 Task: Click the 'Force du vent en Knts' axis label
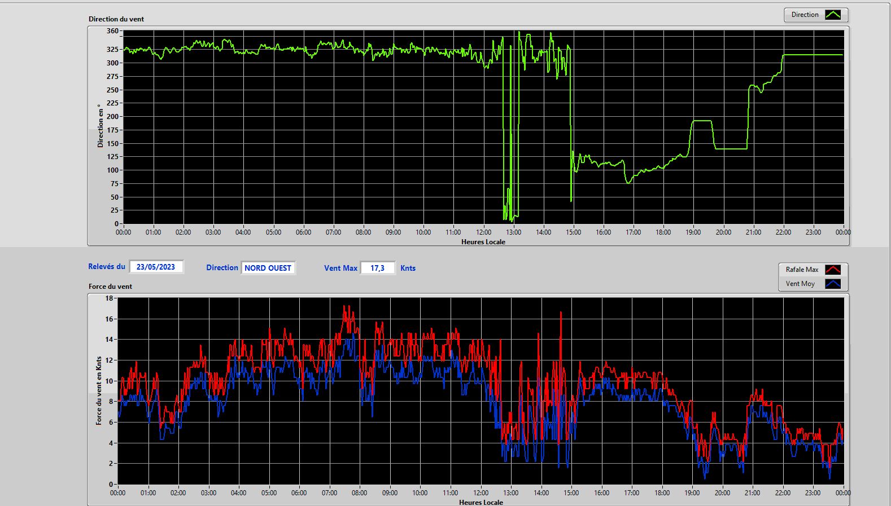point(99,390)
